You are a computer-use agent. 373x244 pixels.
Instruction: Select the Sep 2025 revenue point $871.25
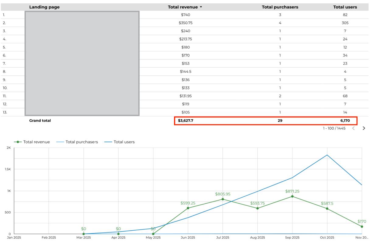[x=292, y=196]
